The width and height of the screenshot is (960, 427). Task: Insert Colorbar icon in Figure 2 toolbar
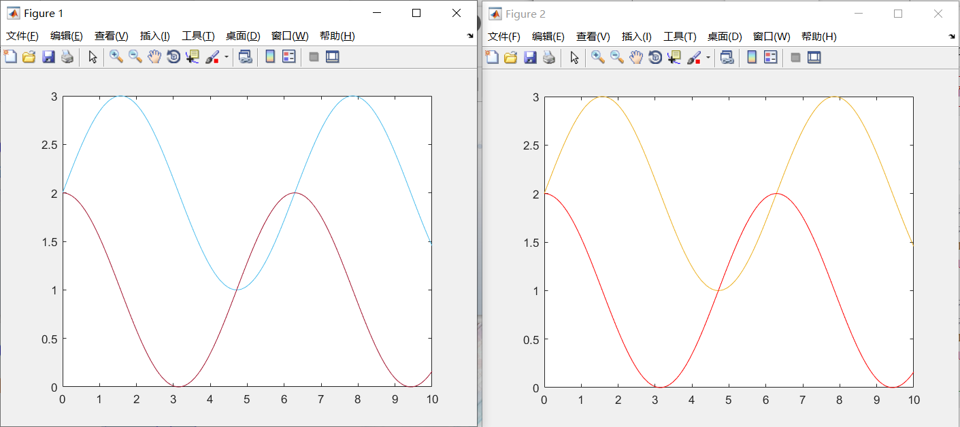(752, 58)
